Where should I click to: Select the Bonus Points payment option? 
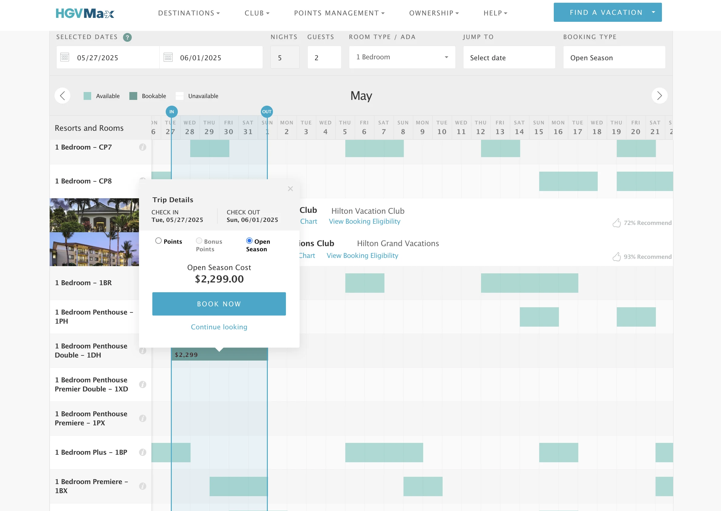199,241
